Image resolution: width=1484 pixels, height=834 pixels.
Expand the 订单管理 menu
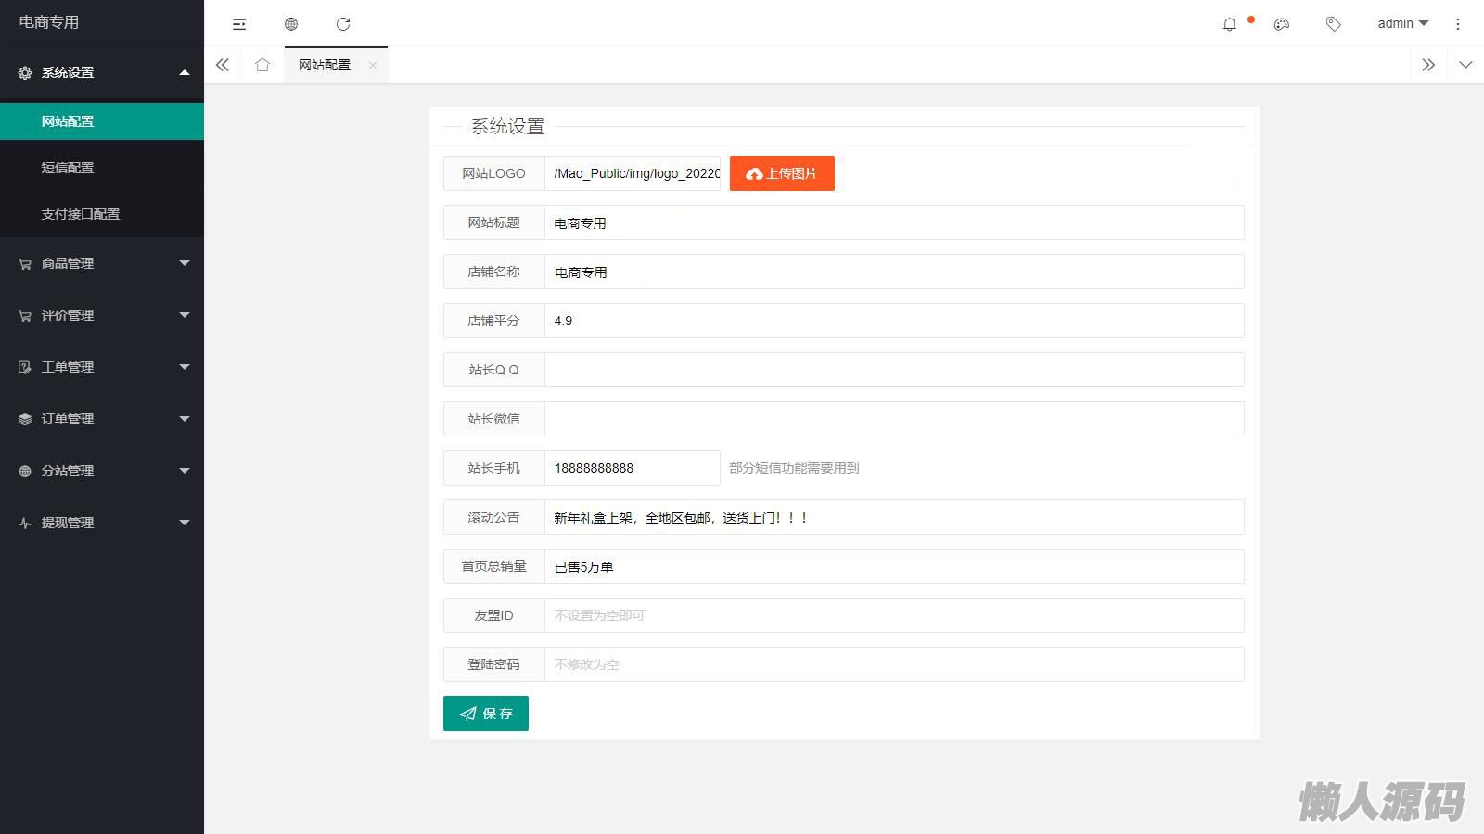102,419
